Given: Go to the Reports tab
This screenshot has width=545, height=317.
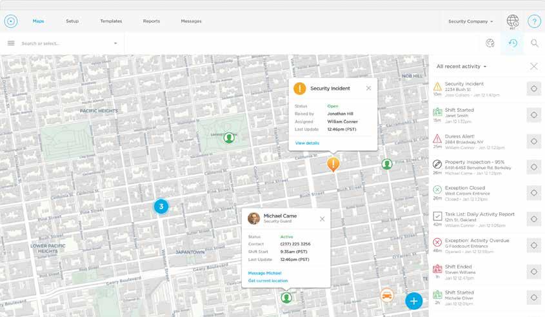Looking at the screenshot, I should (152, 21).
